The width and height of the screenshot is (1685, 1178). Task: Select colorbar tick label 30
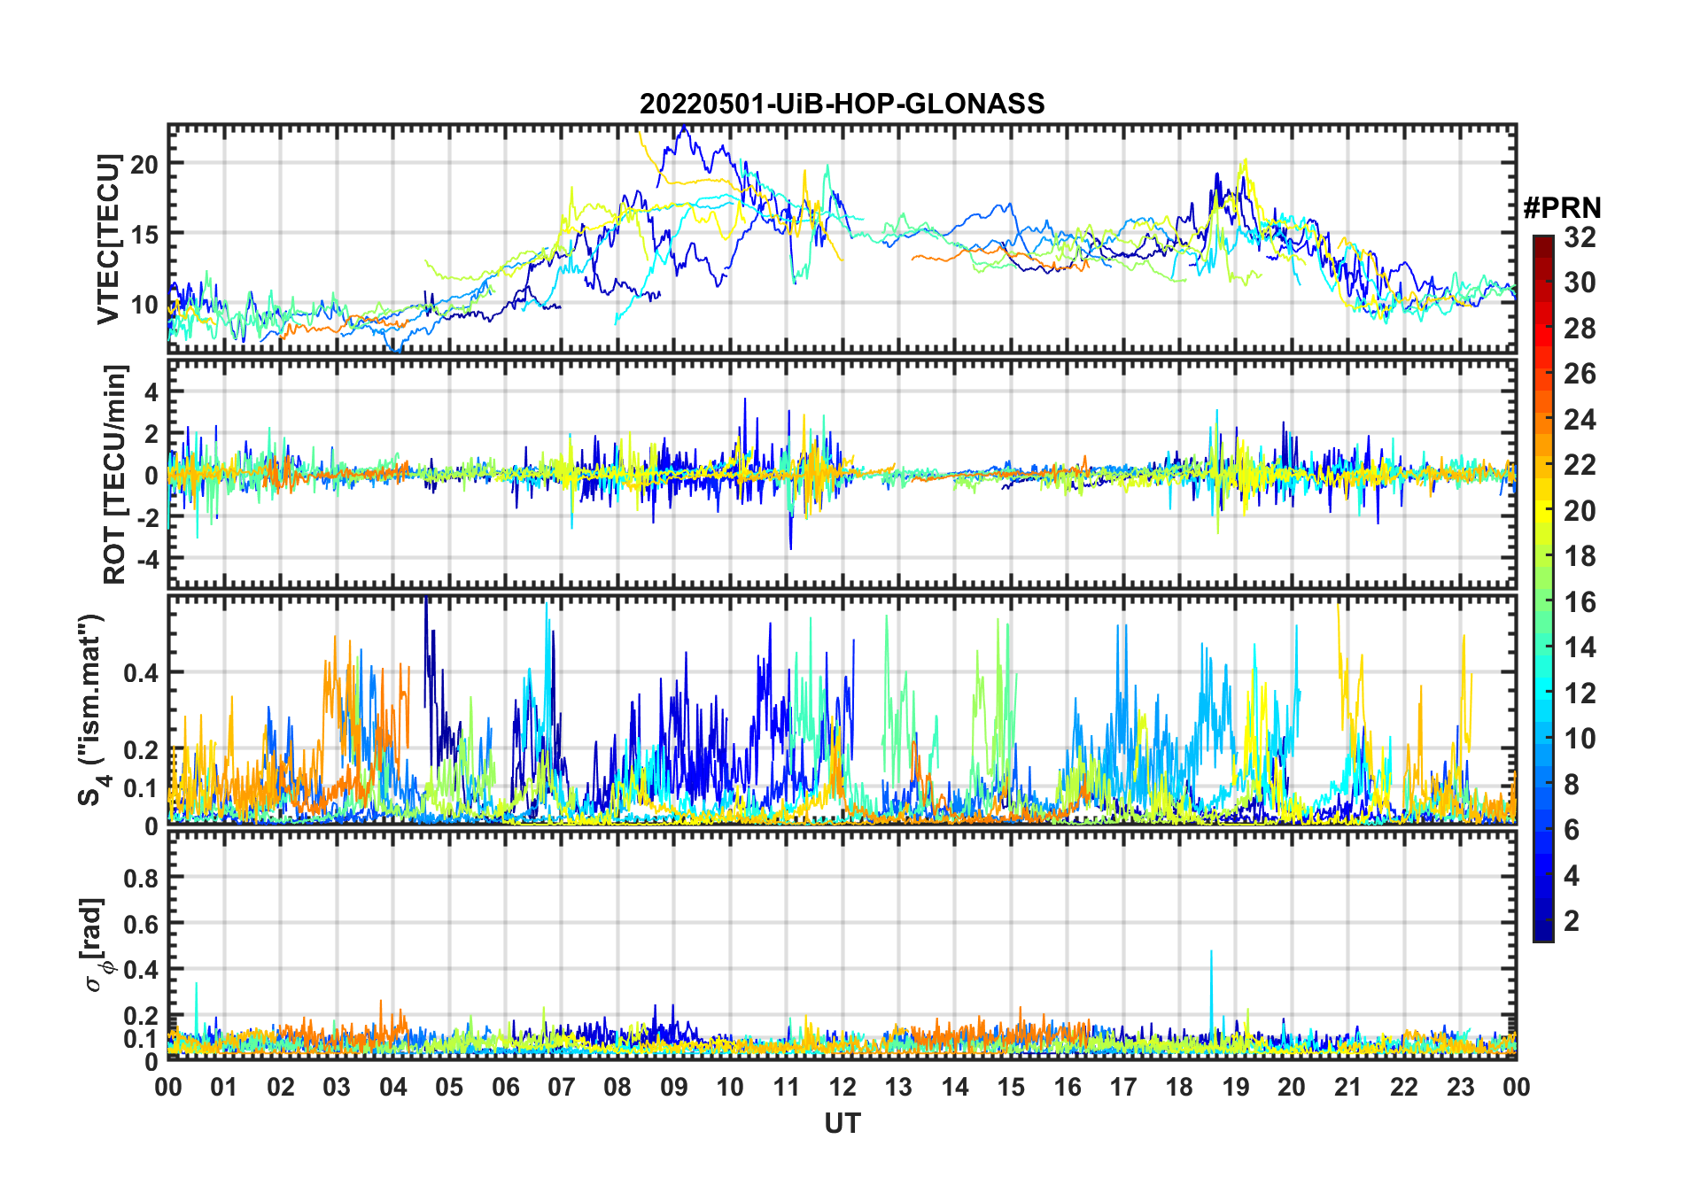click(1580, 283)
